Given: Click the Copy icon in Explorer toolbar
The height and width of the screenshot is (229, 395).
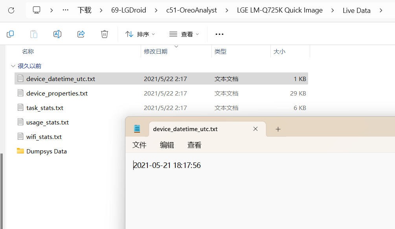Looking at the screenshot, I should pyautogui.click(x=10, y=34).
